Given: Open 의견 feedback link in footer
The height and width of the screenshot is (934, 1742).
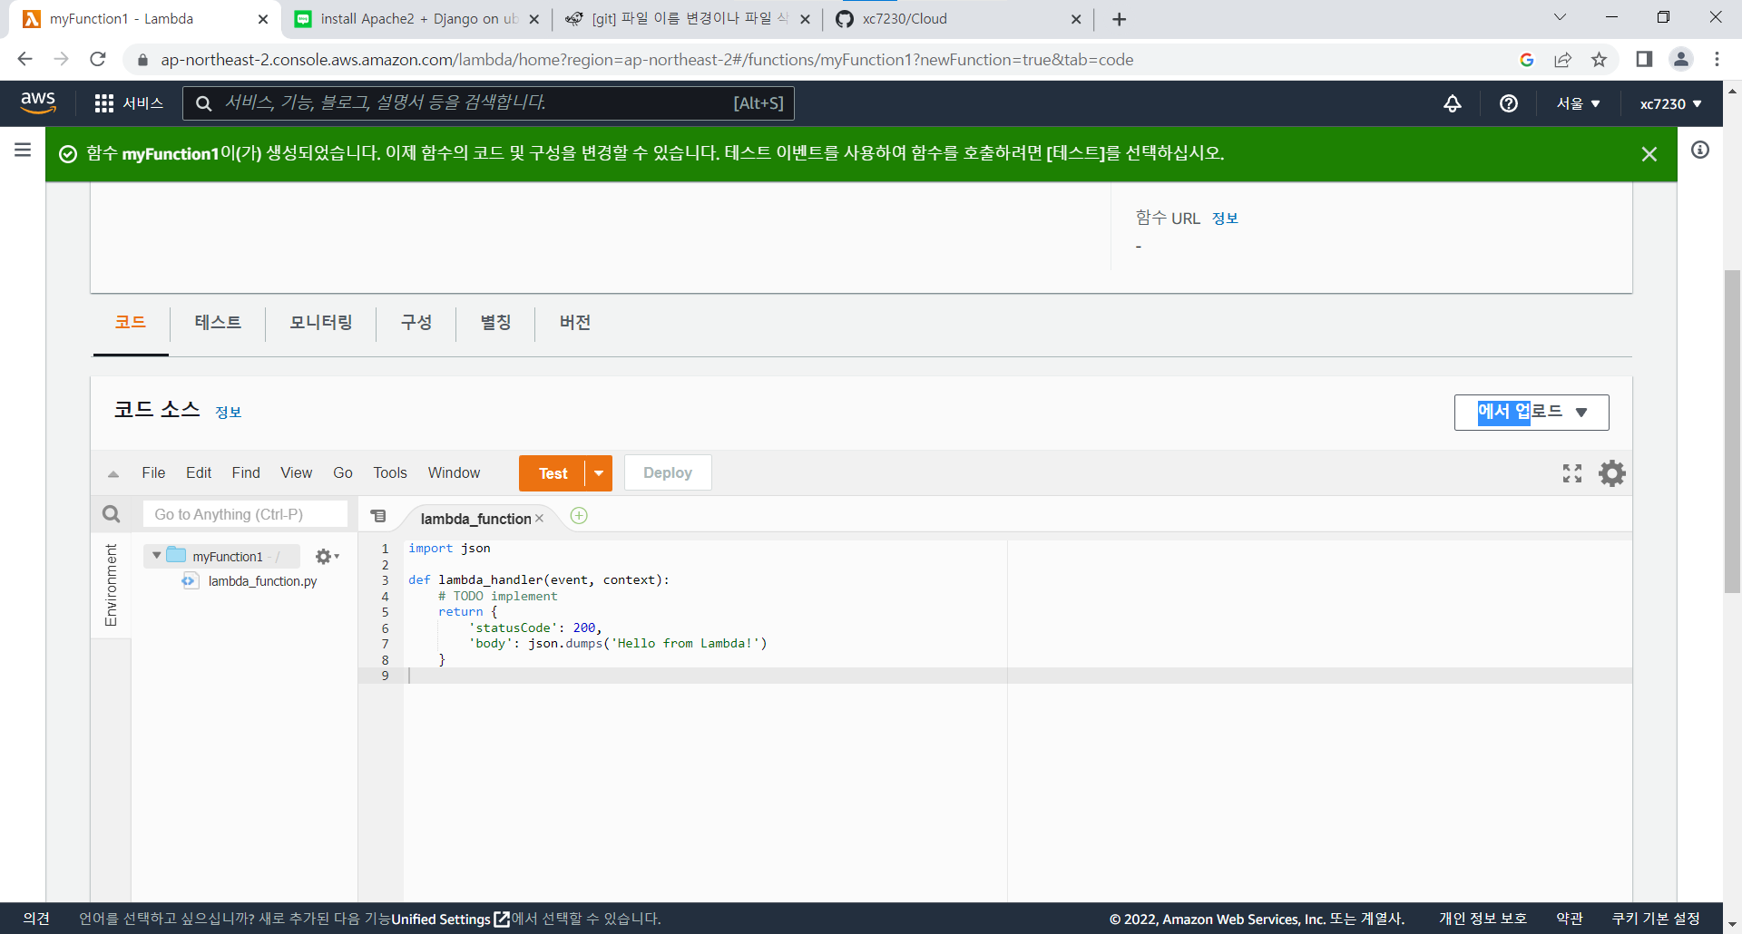Looking at the screenshot, I should click(x=36, y=919).
